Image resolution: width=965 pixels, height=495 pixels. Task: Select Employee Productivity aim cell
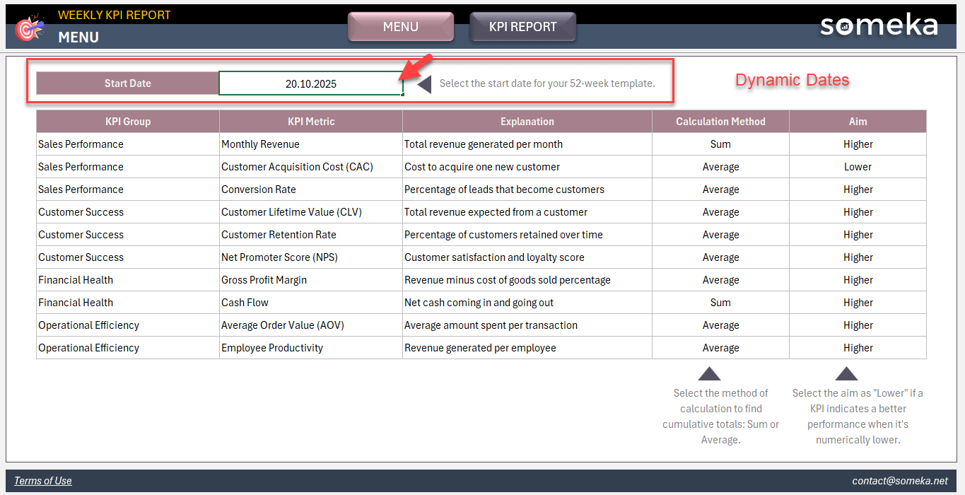tap(858, 348)
